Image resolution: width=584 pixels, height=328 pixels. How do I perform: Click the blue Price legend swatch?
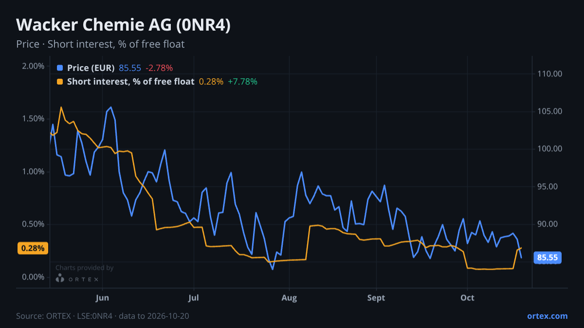click(60, 68)
